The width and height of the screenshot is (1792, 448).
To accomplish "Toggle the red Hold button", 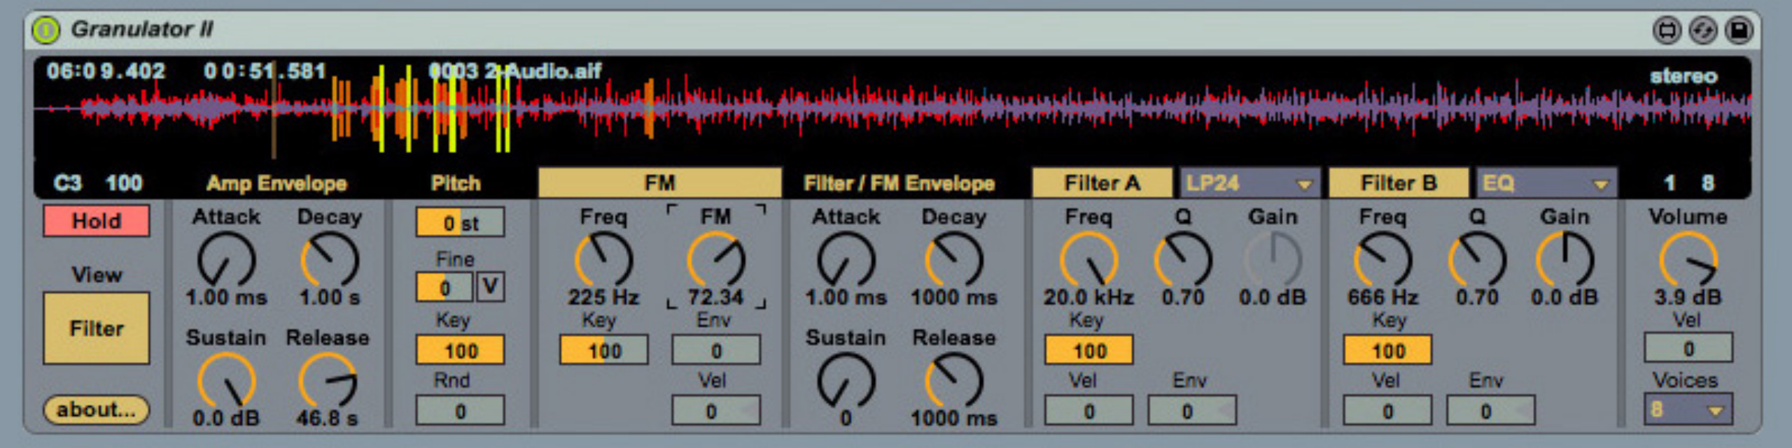I will [x=97, y=221].
